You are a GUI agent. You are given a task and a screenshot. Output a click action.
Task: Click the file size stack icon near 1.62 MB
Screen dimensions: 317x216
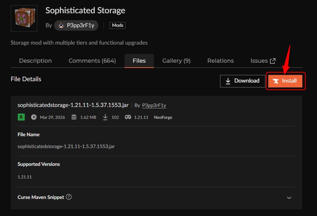click(74, 117)
